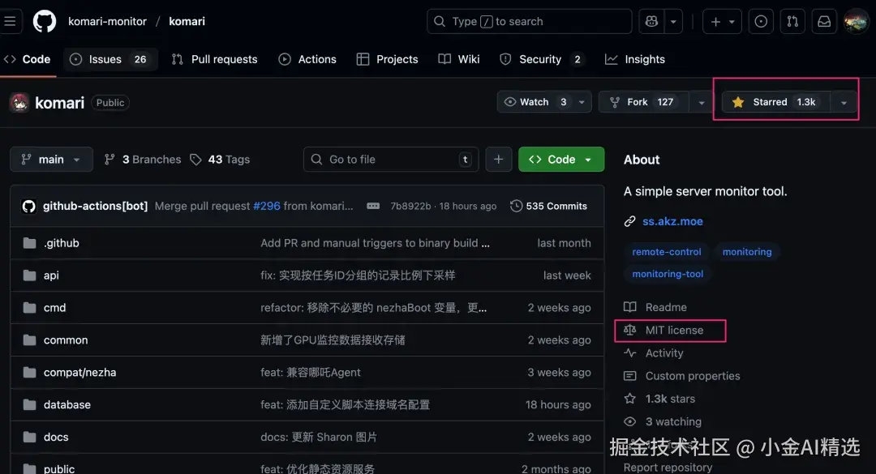Open the komari-monitor owner link

click(107, 21)
